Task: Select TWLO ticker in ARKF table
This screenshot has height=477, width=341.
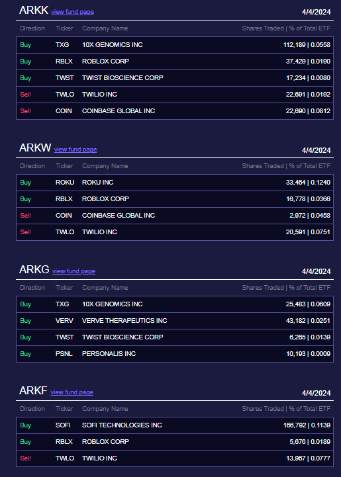Action: (65, 458)
